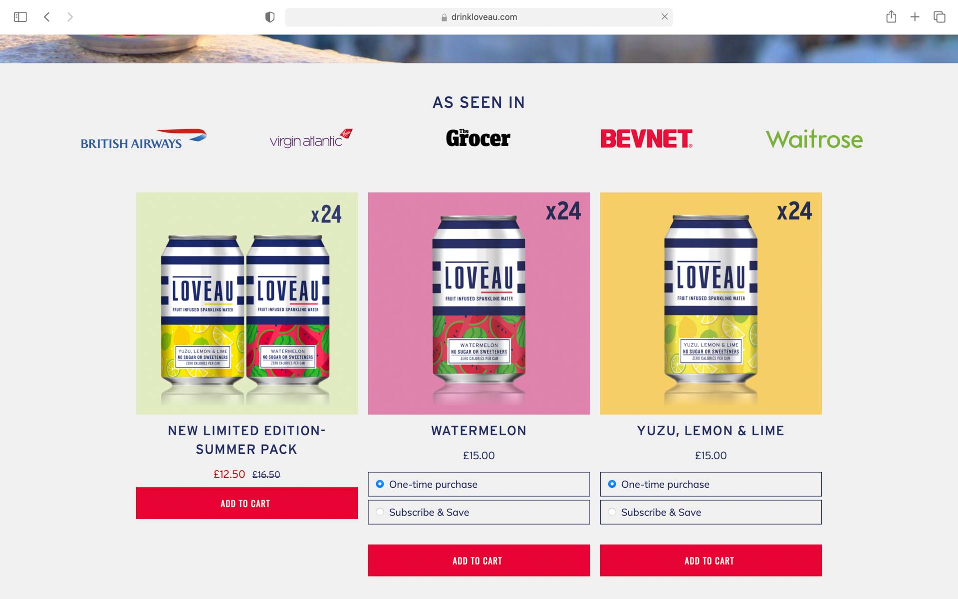Open the Summer Pack product image
This screenshot has height=599, width=958.
(x=246, y=303)
